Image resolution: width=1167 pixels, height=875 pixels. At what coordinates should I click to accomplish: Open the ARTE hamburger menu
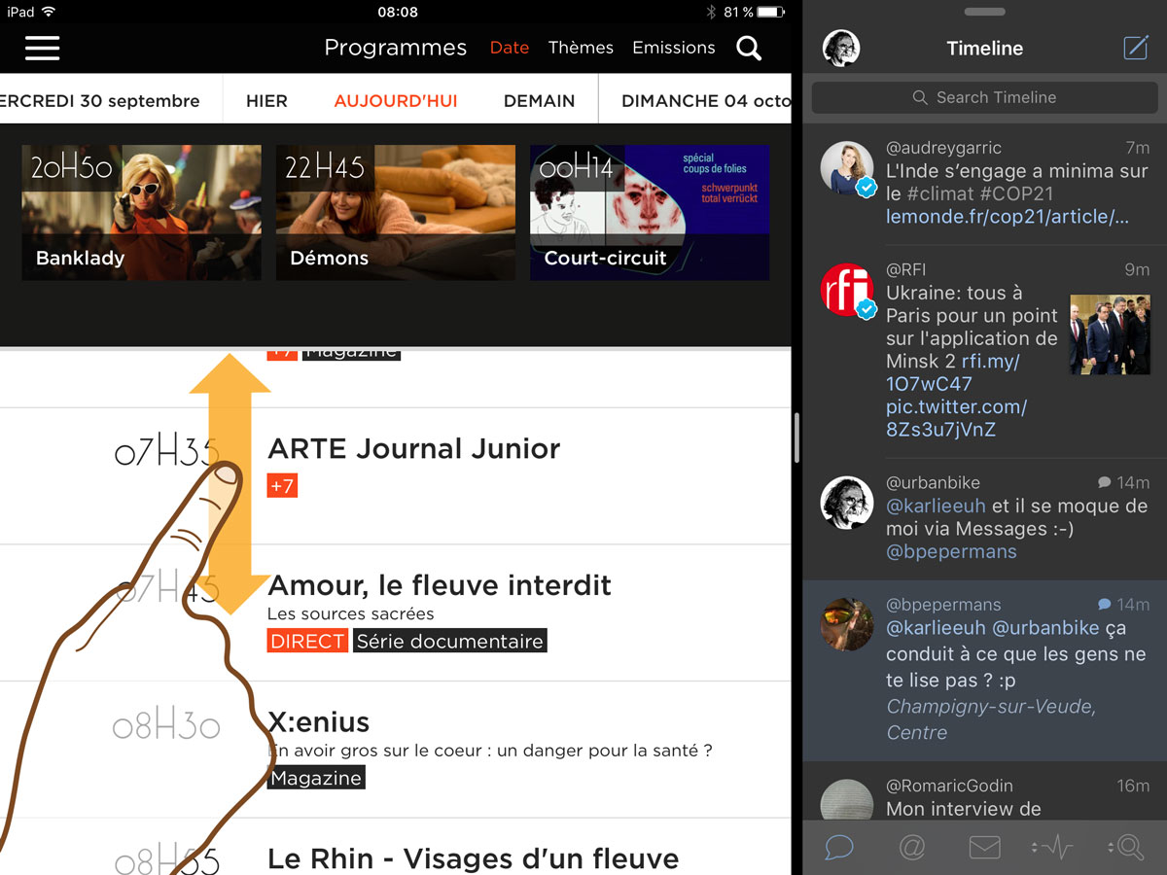pyautogui.click(x=42, y=48)
